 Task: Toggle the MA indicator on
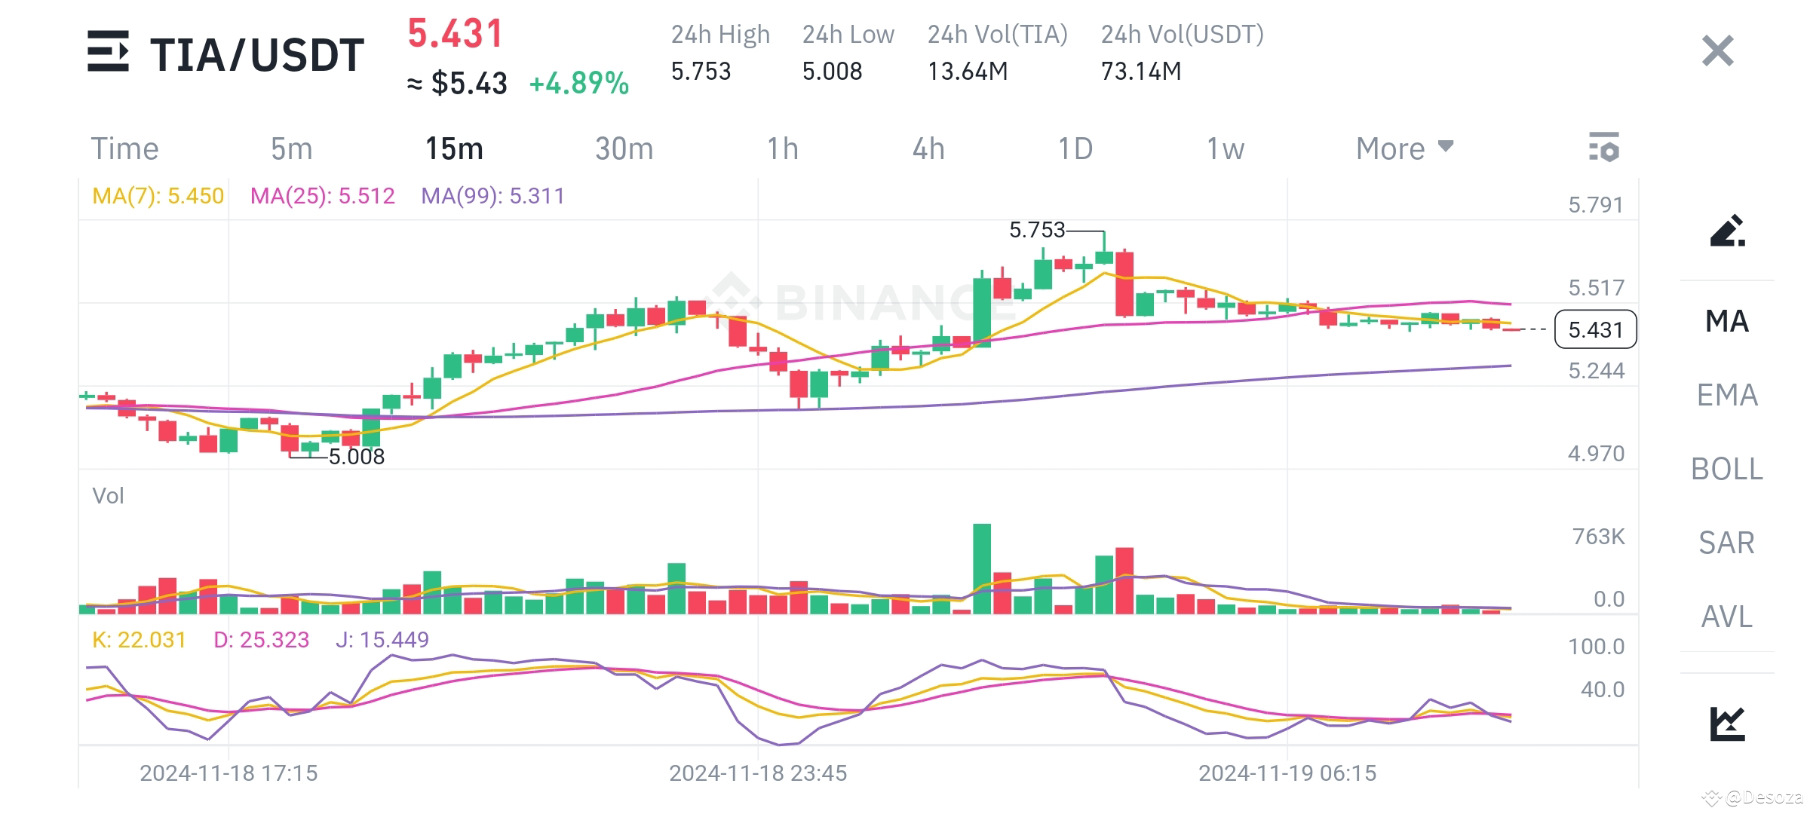coord(1726,321)
